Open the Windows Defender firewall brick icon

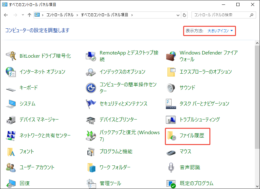point(171,56)
